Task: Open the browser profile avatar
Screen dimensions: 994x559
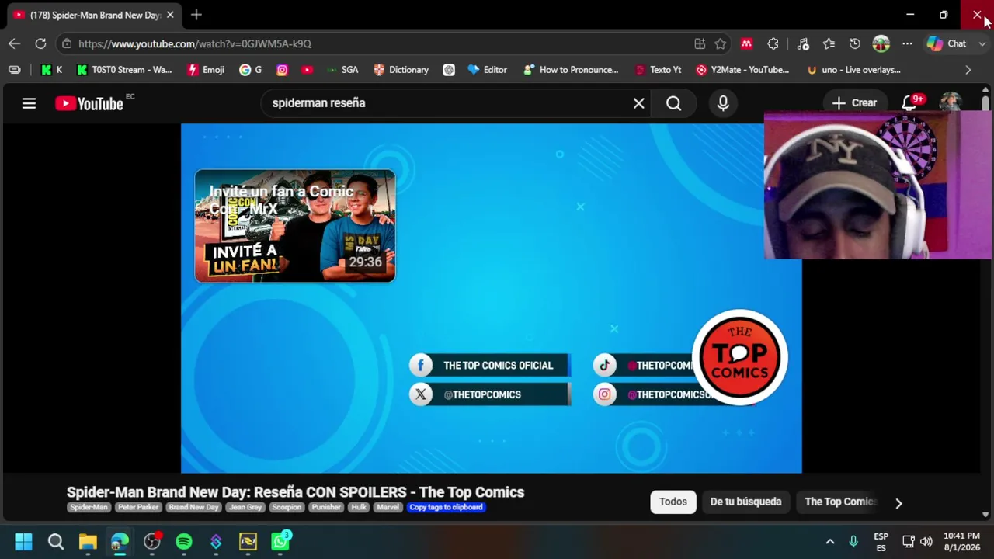Action: tap(881, 43)
